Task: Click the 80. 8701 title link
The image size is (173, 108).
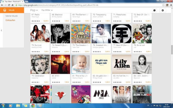Action: (x=56, y=76)
